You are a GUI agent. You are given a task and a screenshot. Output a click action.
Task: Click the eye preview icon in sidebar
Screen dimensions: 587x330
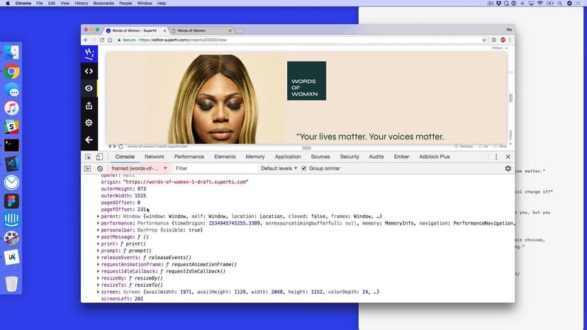(89, 89)
